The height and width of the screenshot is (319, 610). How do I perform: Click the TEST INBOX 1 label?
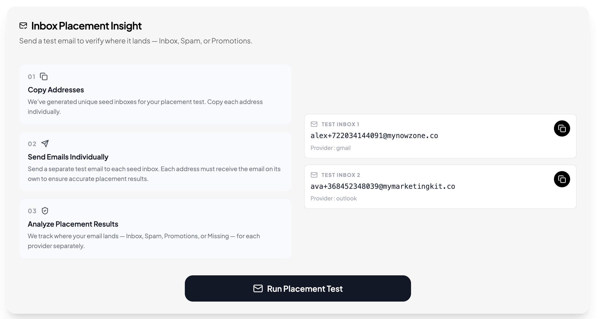[x=340, y=124]
